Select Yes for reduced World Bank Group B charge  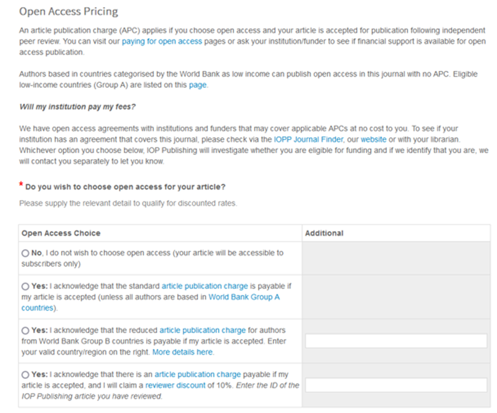[x=25, y=330]
